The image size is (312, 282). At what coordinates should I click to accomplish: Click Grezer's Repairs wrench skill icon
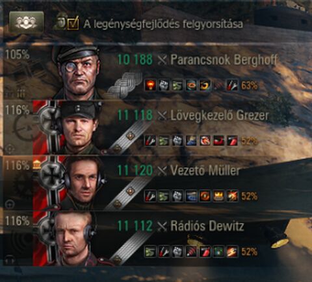click(x=150, y=141)
